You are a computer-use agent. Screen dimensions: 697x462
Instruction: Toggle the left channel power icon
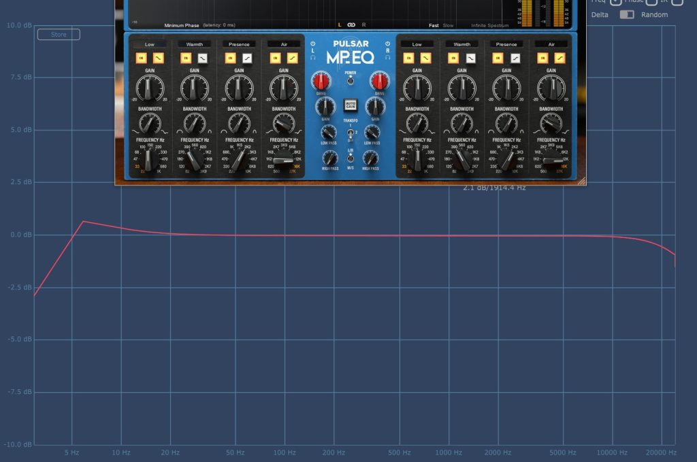[x=313, y=44]
